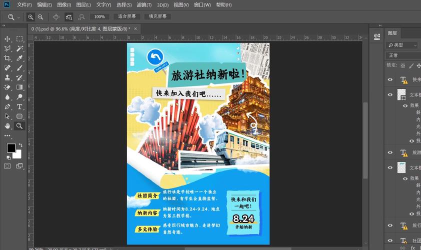Toggle lock transparent pixels
421x250 pixels.
(402, 65)
